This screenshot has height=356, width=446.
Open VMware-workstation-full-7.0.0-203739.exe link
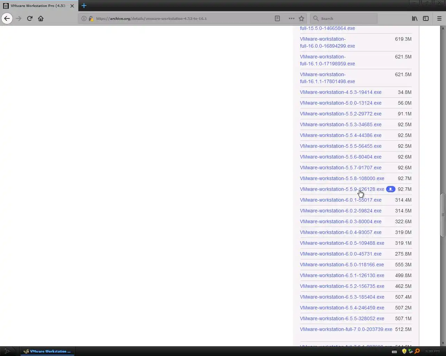click(x=346, y=329)
